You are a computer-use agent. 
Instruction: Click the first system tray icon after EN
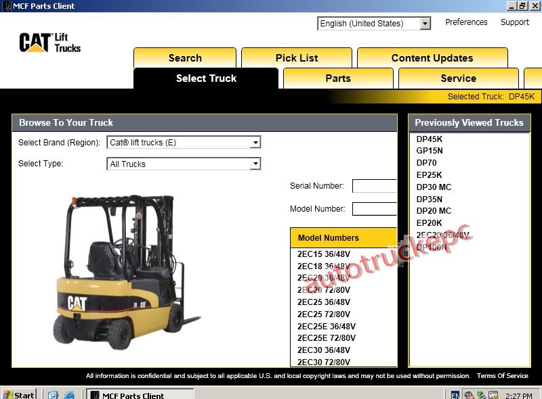pos(469,395)
